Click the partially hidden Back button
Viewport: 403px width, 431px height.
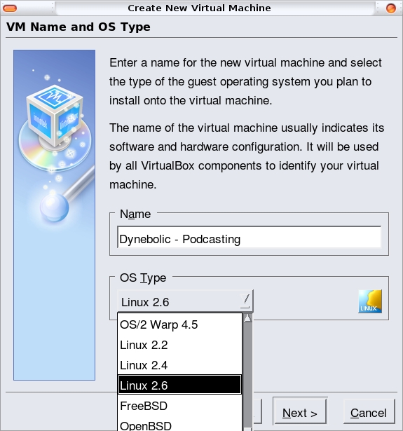pyautogui.click(x=257, y=412)
